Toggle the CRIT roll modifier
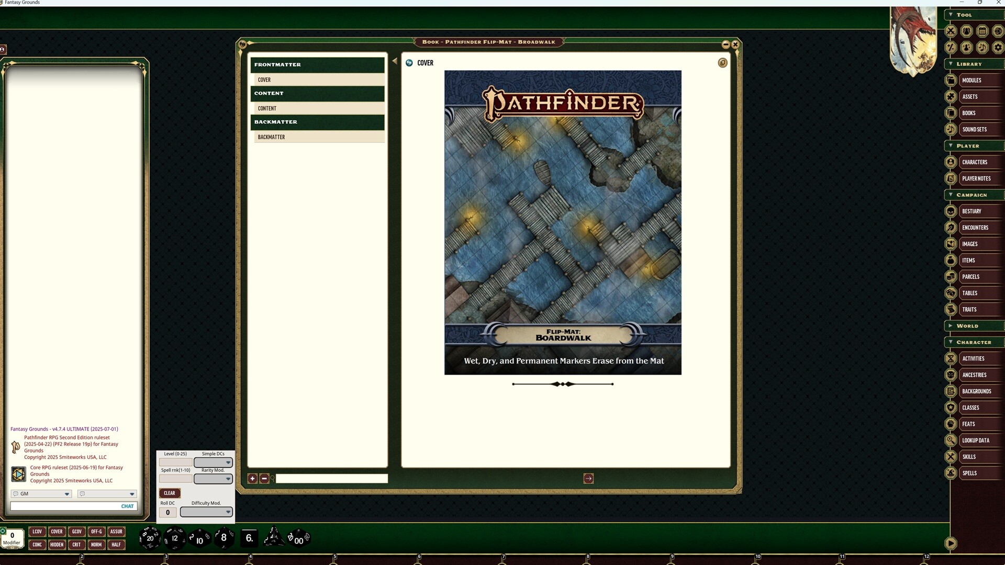 point(77,545)
